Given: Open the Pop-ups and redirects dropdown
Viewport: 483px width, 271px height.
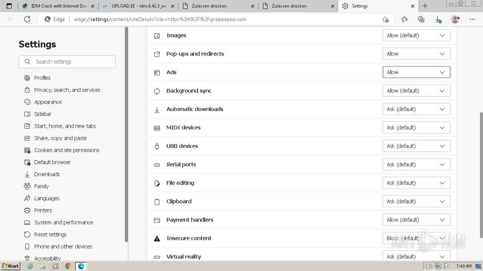Looking at the screenshot, I should point(416,54).
